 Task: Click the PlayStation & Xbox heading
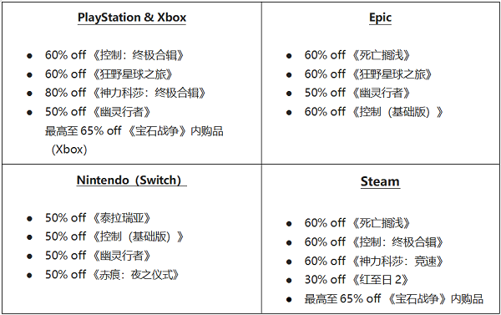132,18
